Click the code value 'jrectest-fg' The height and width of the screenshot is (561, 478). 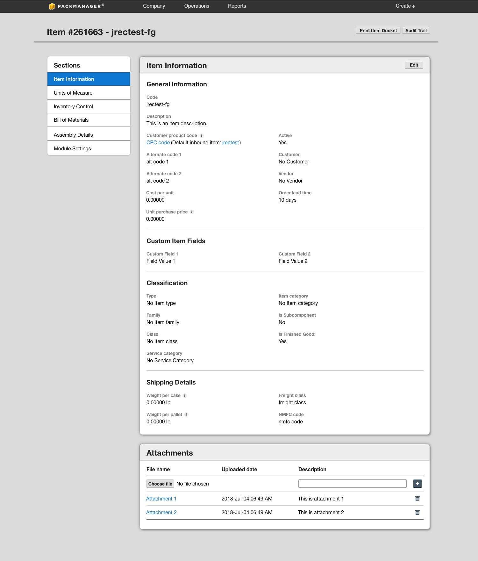[158, 104]
